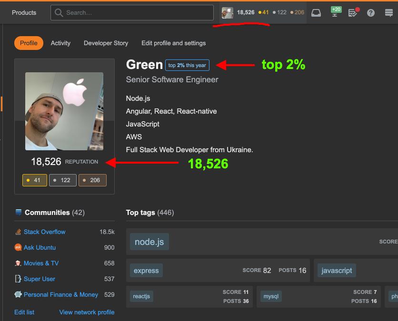Click Stack Overflow reputation 18.5k value
The image size is (398, 321).
107,232
